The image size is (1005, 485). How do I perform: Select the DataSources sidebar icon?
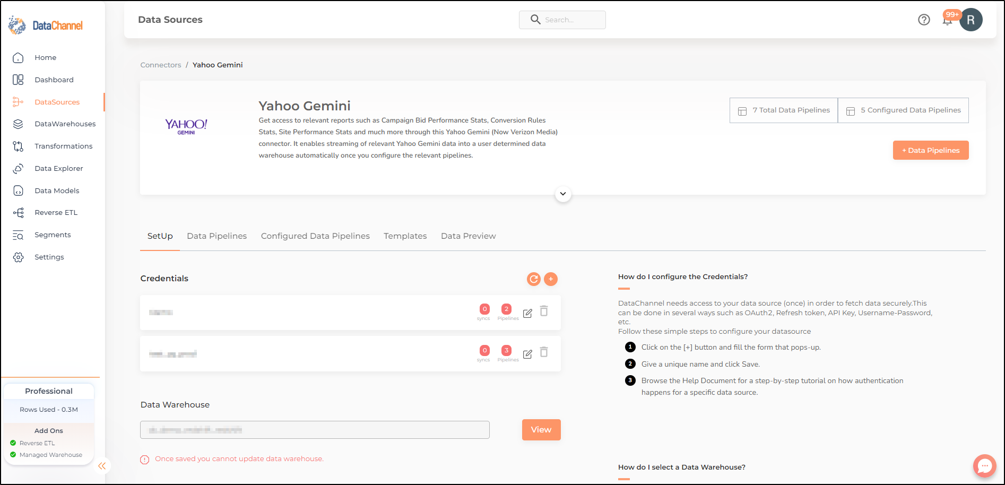18,102
